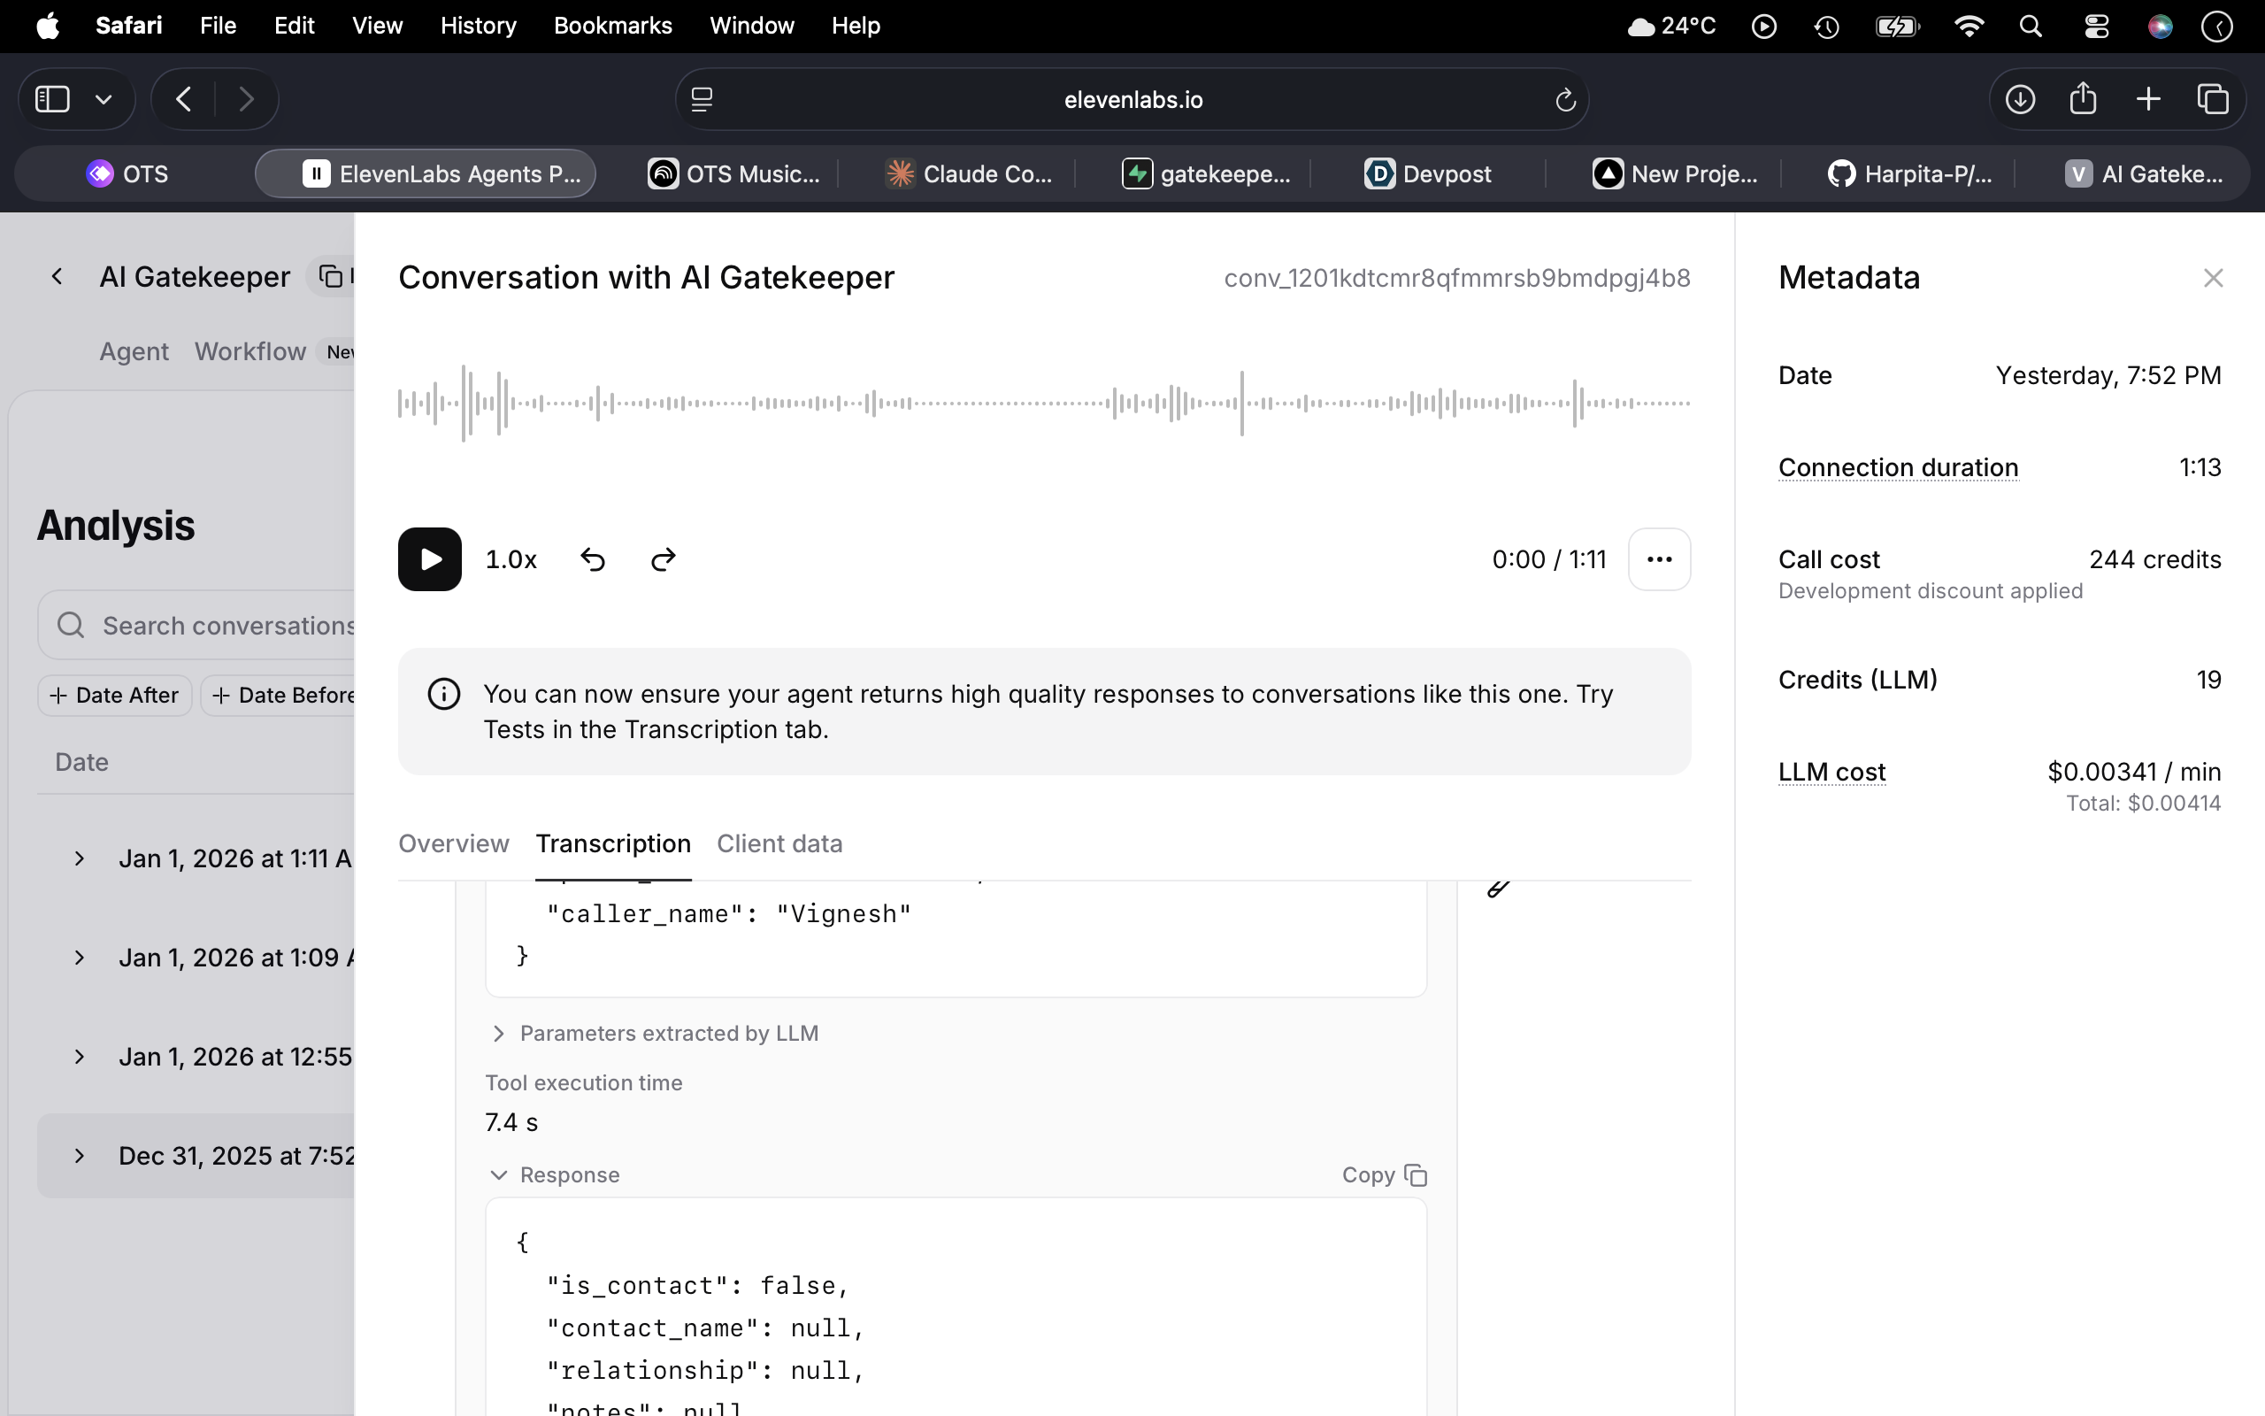Skip forward in the audio playback
The width and height of the screenshot is (2265, 1416).
pyautogui.click(x=663, y=559)
